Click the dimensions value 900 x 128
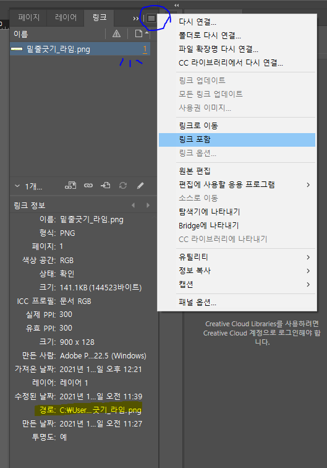The width and height of the screenshot is (327, 468). 77,342
